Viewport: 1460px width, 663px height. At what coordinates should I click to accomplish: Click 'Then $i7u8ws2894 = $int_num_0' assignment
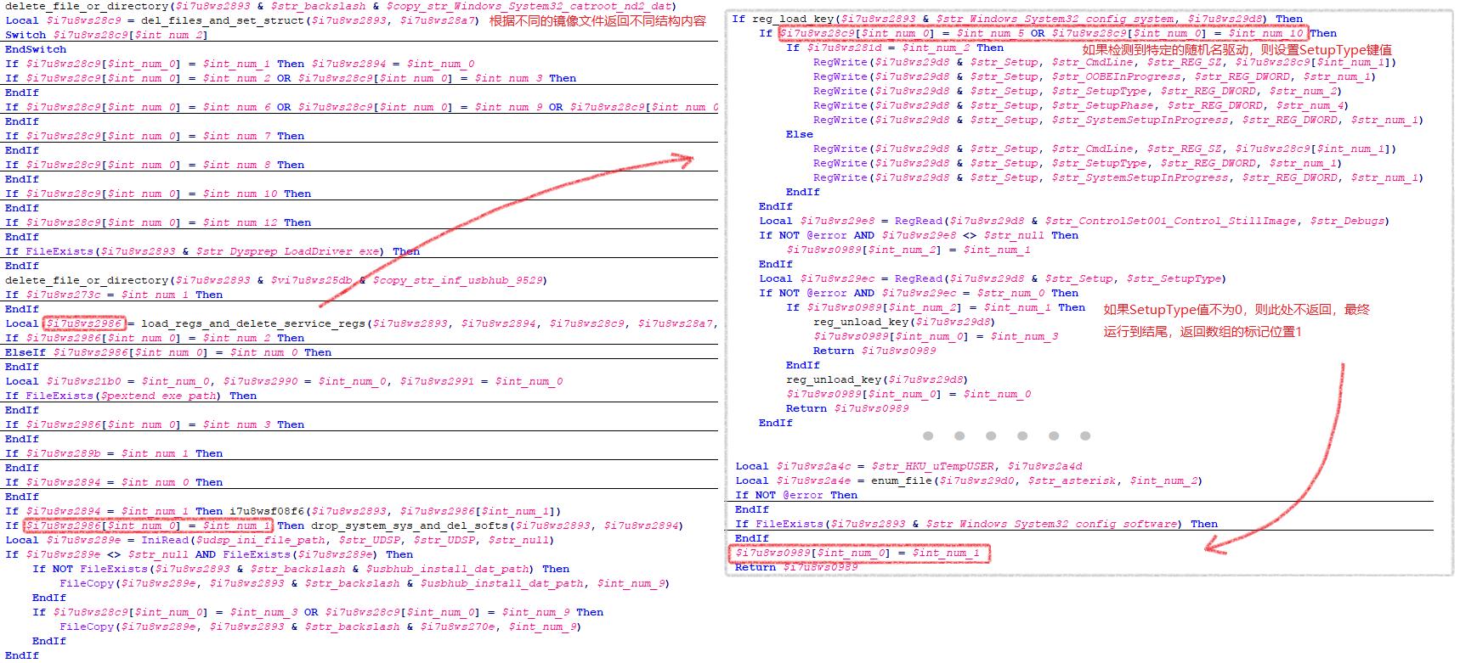[376, 64]
